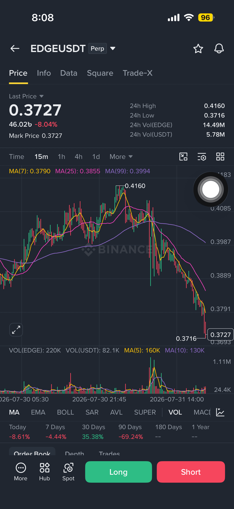Open the Square tab
Viewport: 234px width, 509px height.
[x=100, y=73]
